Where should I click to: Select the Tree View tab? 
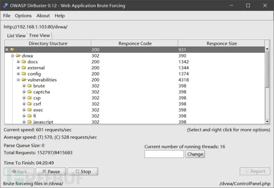pyautogui.click(x=39, y=35)
